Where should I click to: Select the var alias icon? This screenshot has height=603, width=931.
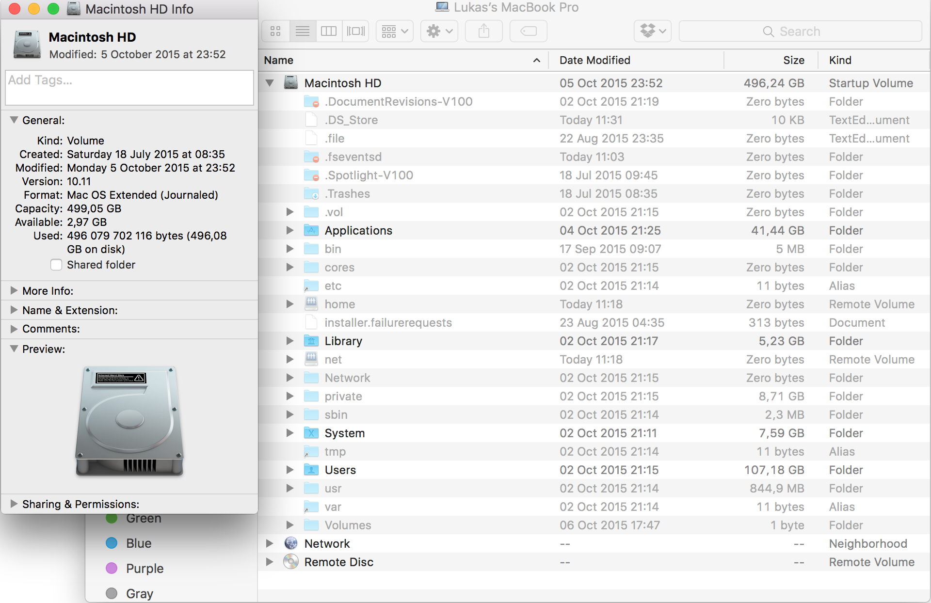pyautogui.click(x=311, y=507)
